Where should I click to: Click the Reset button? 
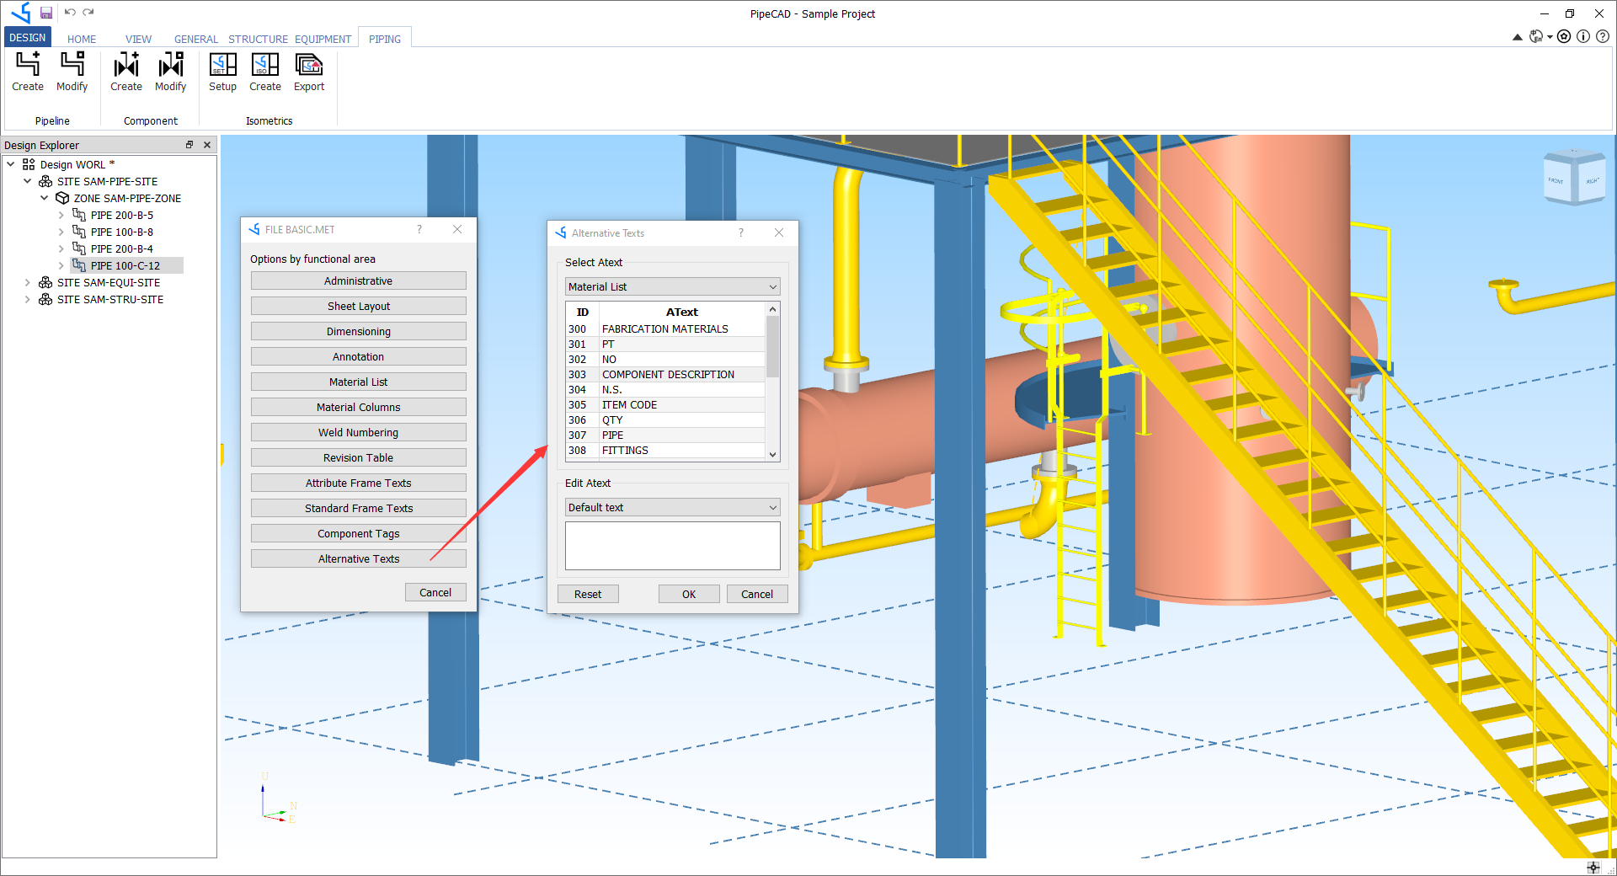588,594
